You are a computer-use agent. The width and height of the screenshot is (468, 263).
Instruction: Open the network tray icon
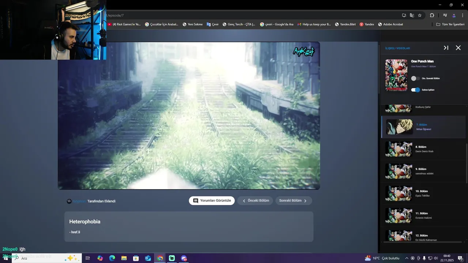pyautogui.click(x=430, y=258)
